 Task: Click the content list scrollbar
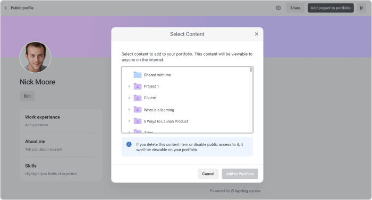[x=251, y=69]
